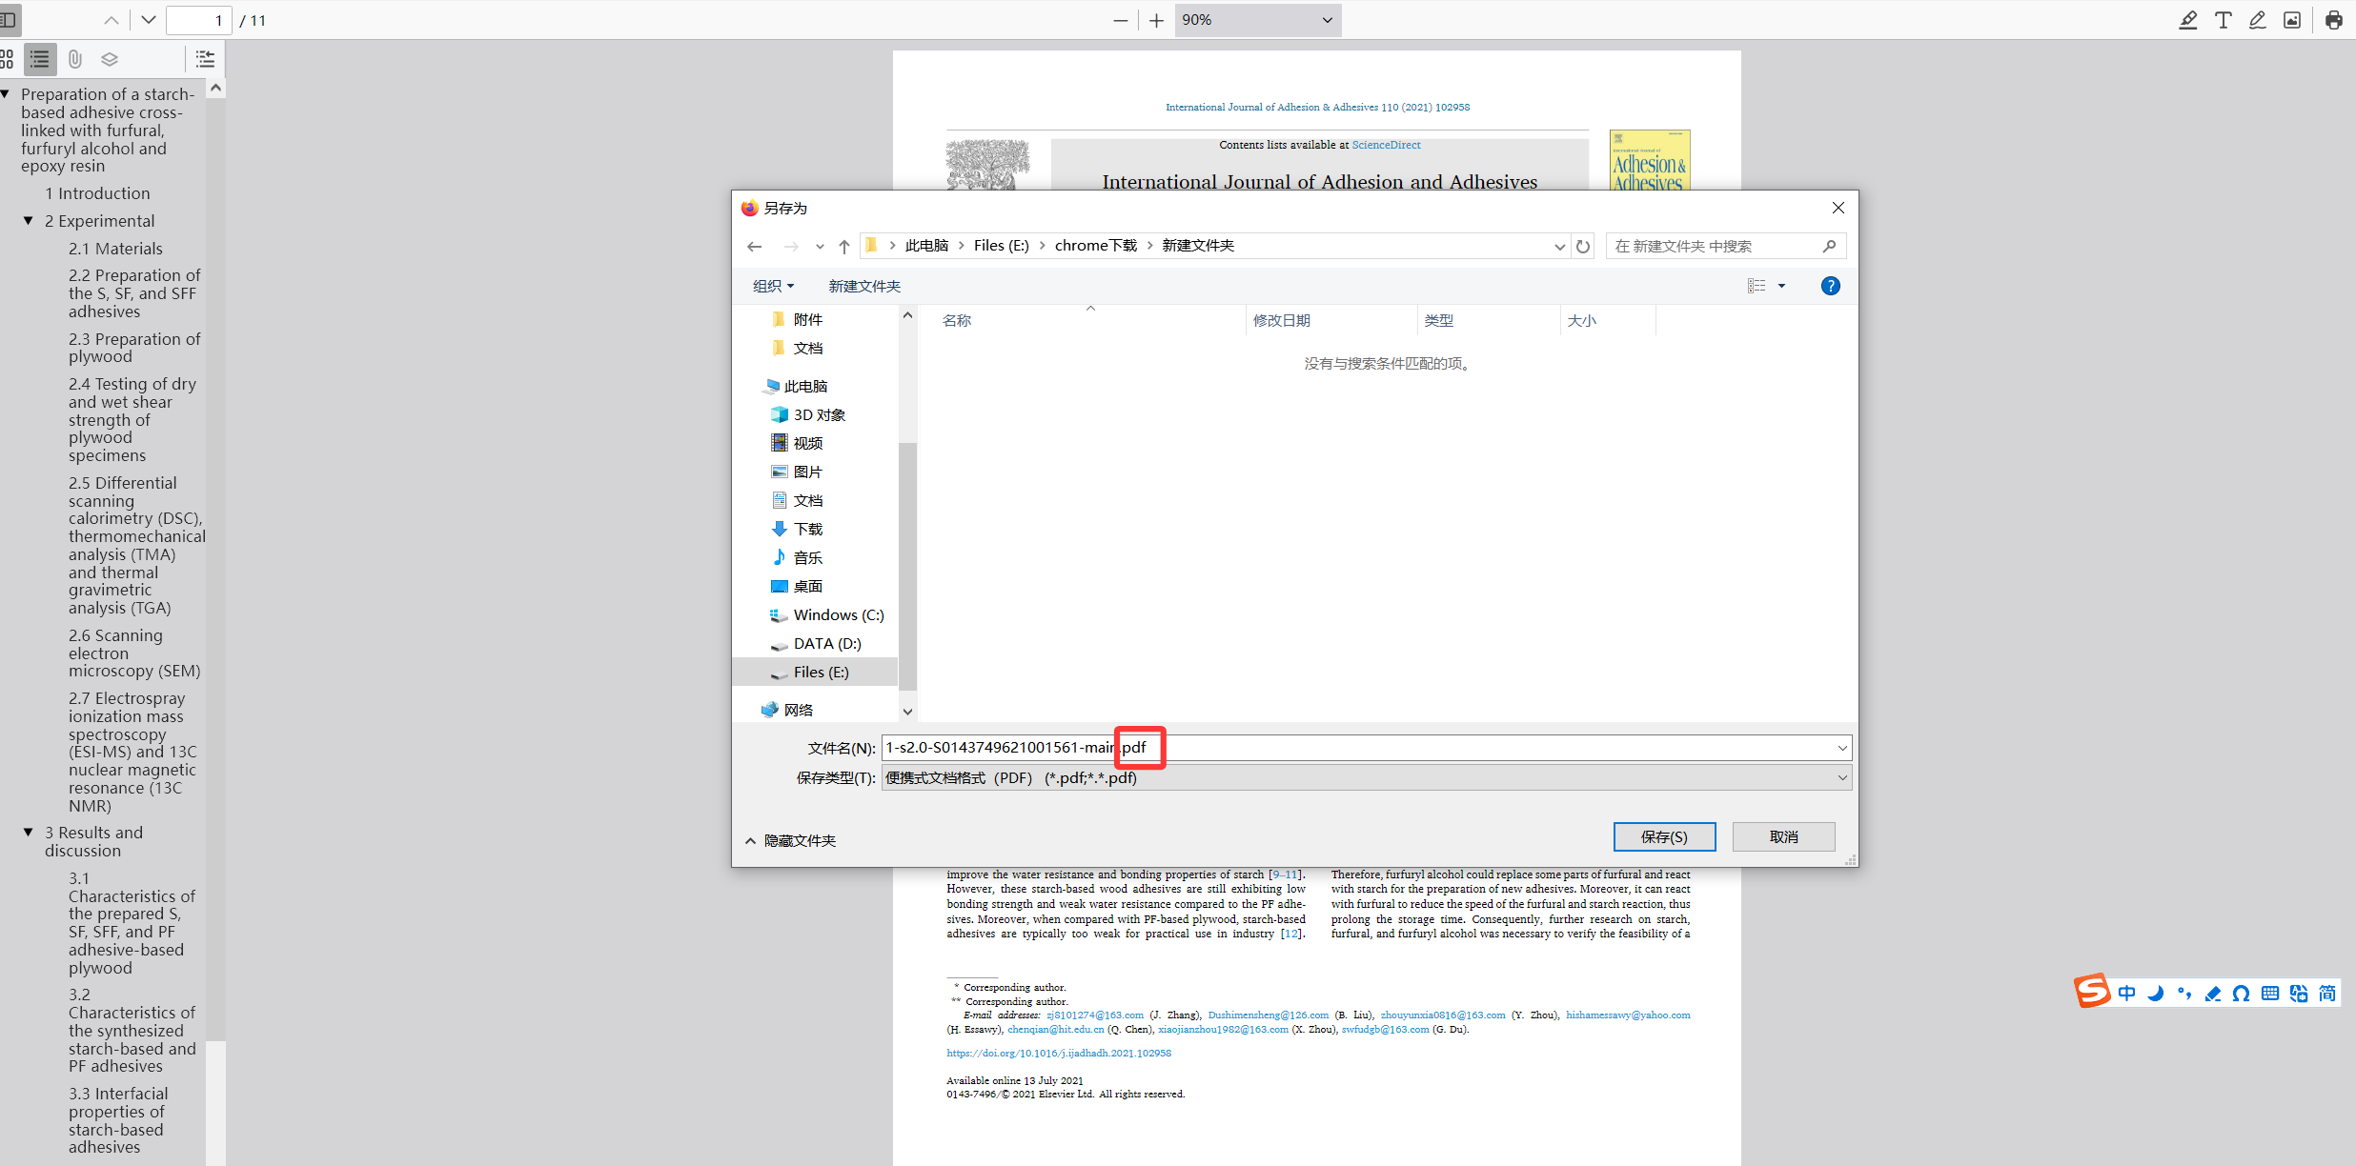Open the 90% zoom level dropdown
The height and width of the screenshot is (1166, 2356).
[1257, 20]
